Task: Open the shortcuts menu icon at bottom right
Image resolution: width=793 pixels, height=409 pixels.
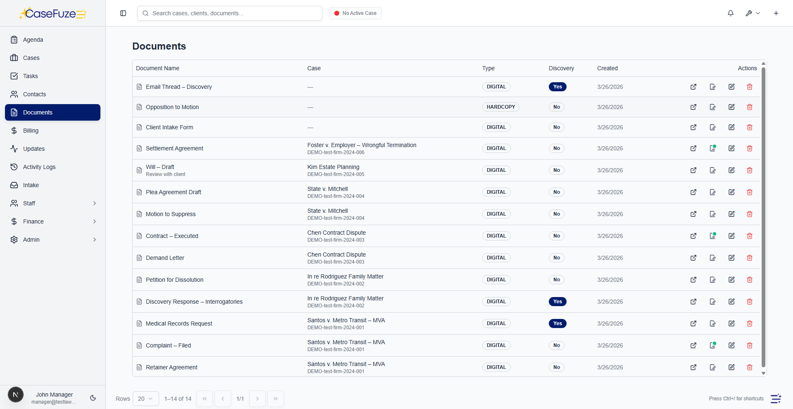Action: 776,398
